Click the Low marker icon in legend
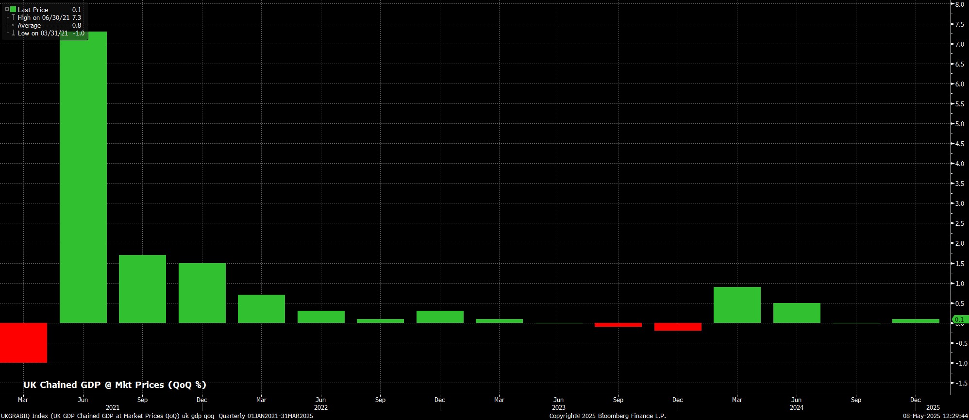 tap(13, 34)
